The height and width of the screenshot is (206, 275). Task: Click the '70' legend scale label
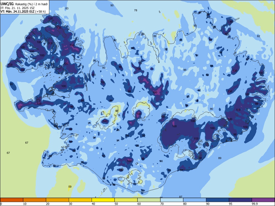pyautogui.click(x=162, y=204)
